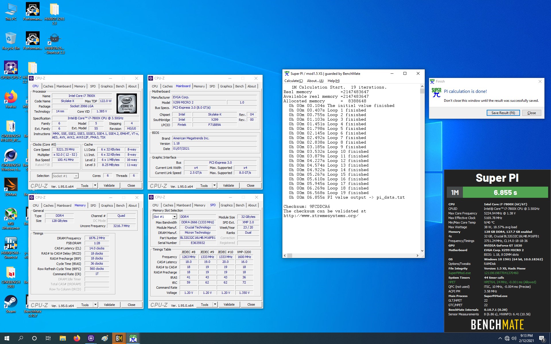Open Calculate menu in Super PI
Image resolution: width=551 pixels, height=344 pixels.
pyautogui.click(x=293, y=81)
